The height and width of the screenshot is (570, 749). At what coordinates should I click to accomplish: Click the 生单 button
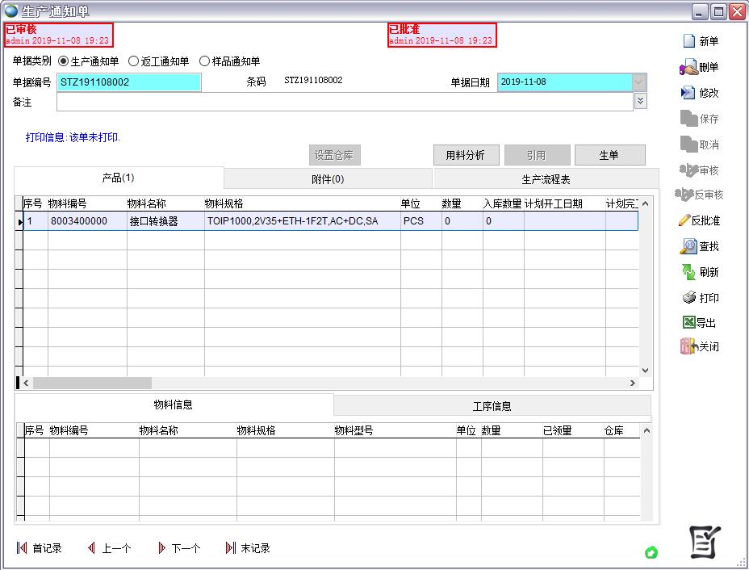pos(609,155)
